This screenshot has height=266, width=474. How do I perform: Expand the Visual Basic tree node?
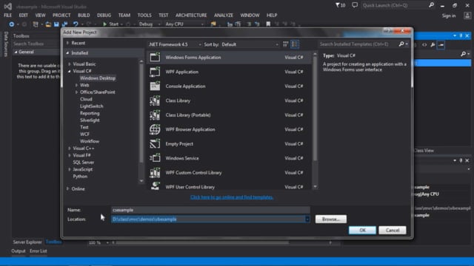pyautogui.click(x=70, y=64)
